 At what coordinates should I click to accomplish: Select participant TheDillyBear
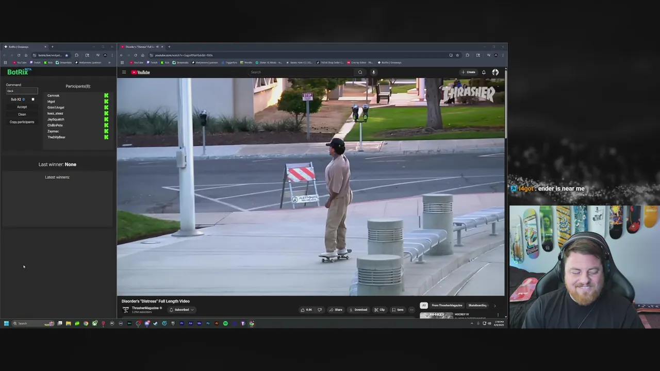point(56,137)
